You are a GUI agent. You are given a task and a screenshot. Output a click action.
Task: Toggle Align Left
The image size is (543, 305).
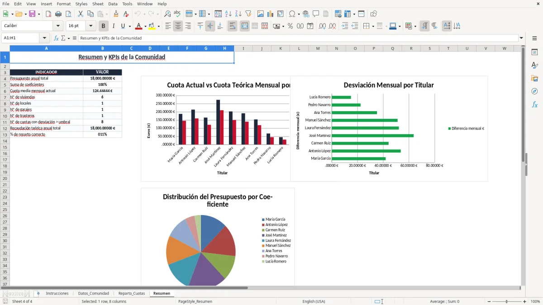coord(168,26)
